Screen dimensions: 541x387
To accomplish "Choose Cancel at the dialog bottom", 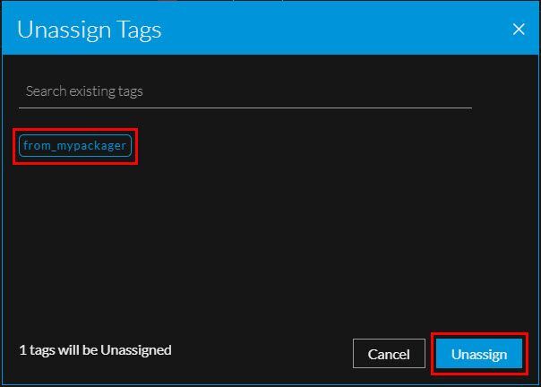I will [x=389, y=354].
